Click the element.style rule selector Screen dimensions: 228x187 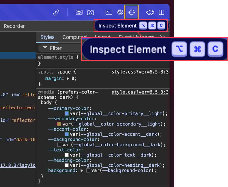[x=56, y=57]
